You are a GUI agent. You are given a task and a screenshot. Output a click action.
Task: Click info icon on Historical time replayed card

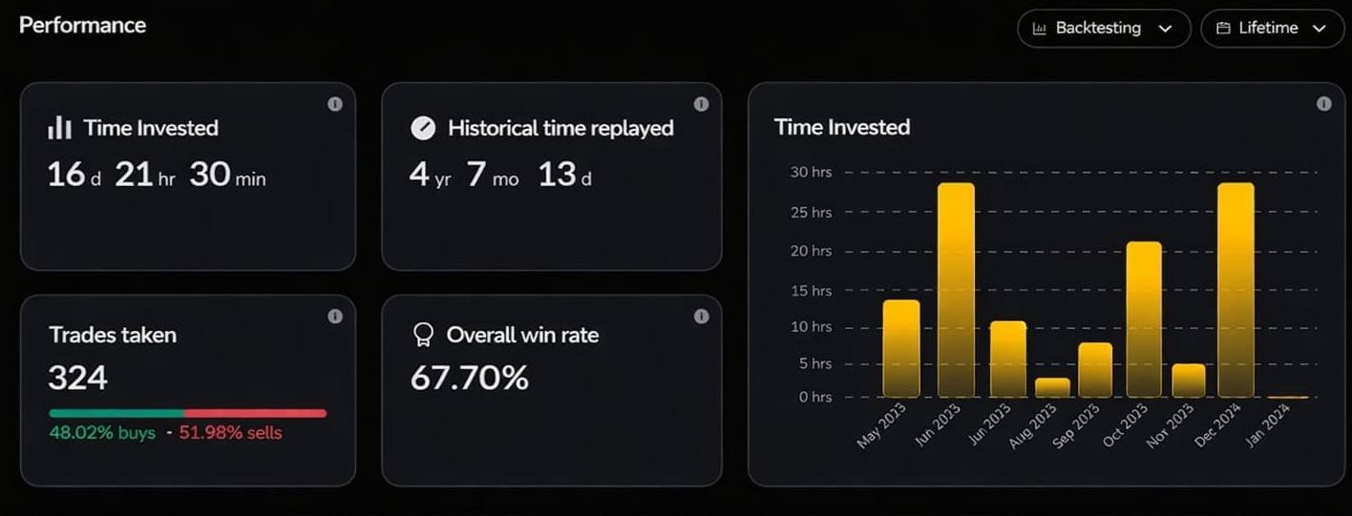point(702,104)
